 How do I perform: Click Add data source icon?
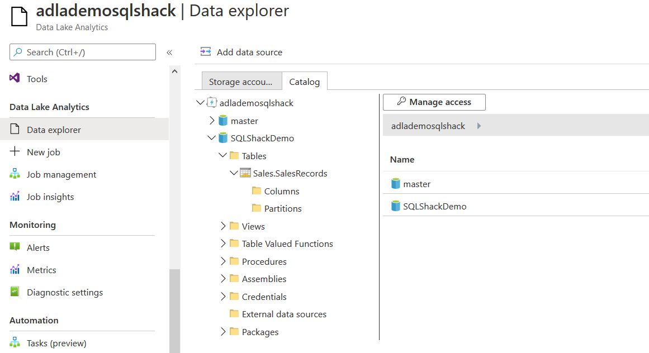tap(206, 52)
